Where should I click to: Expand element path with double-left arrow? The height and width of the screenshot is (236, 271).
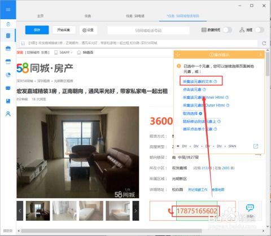click(x=178, y=146)
